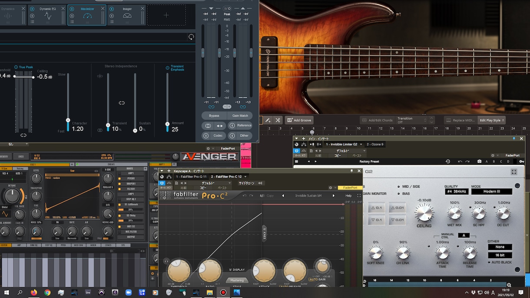The height and width of the screenshot is (298, 530).
Task: Open the Invisible Limiter Mode dropdown showing Modern III
Action: click(x=491, y=192)
